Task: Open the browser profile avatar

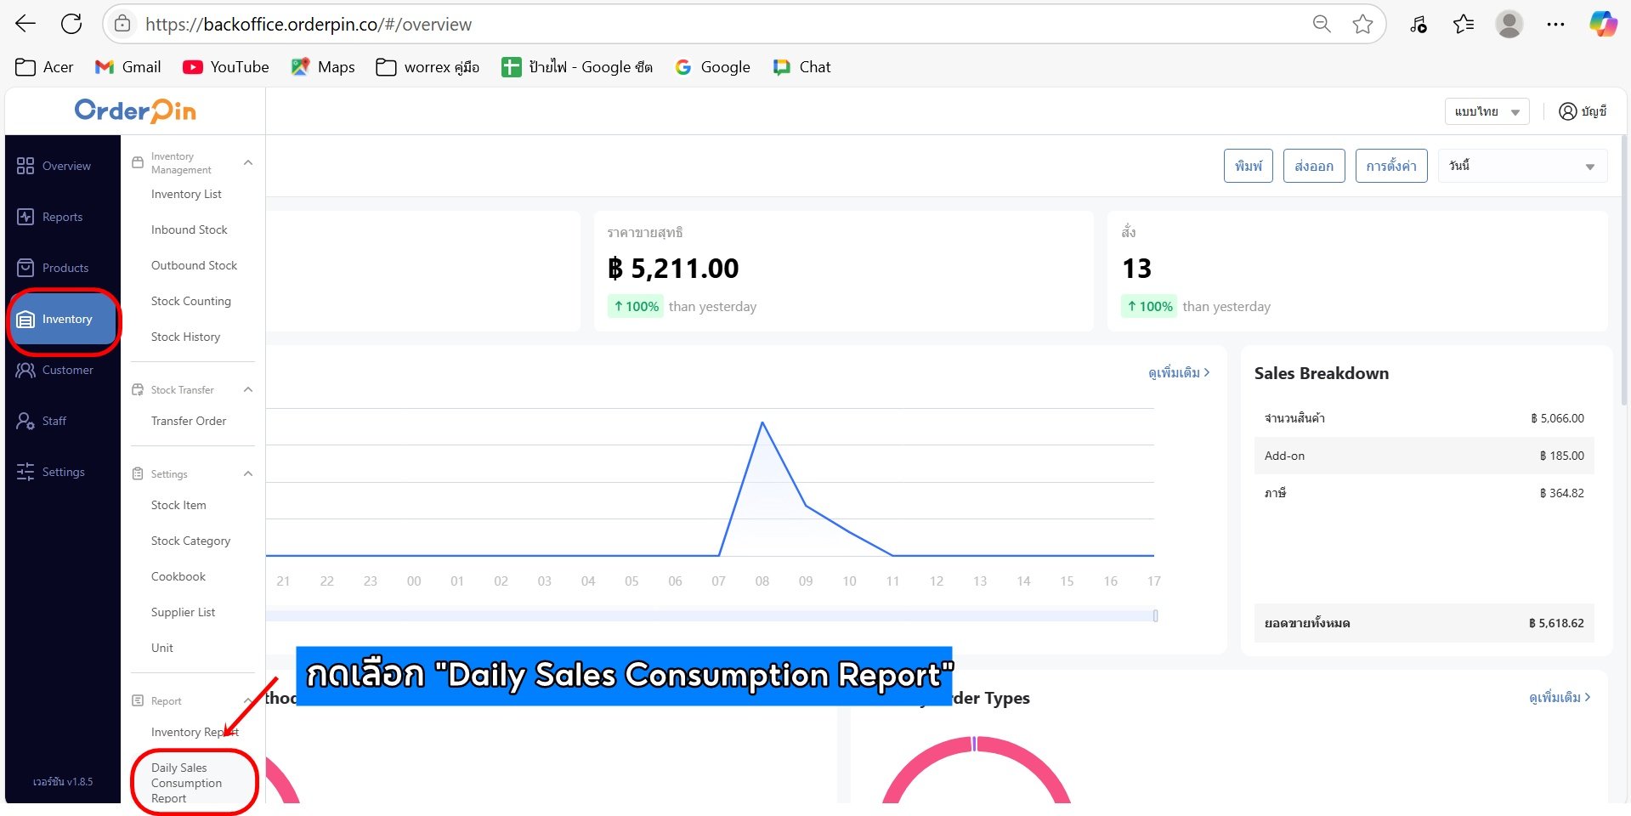Action: 1509,24
